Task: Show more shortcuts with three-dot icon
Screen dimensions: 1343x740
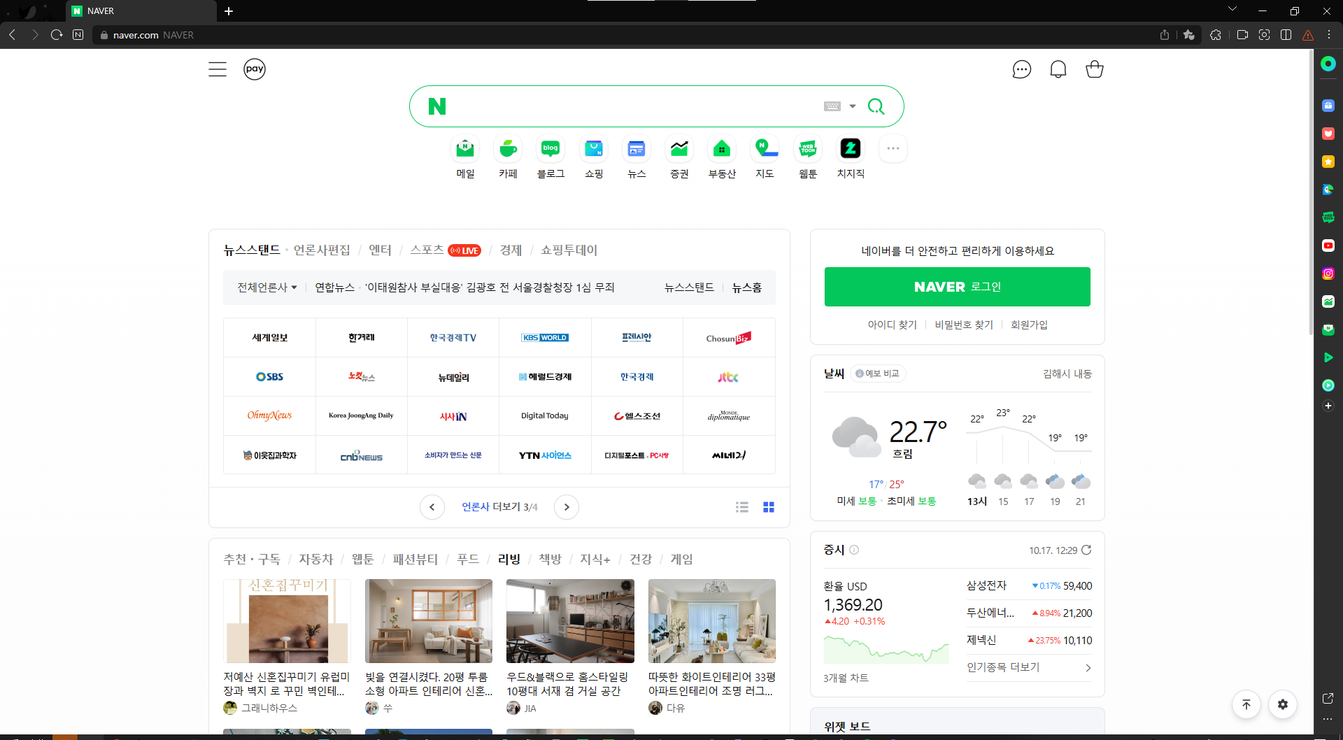Action: coord(893,149)
